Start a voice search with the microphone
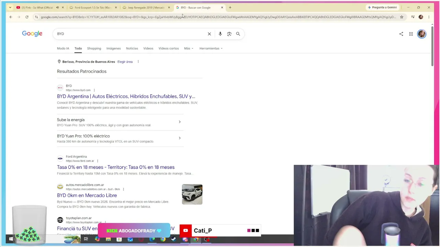The height and width of the screenshot is (247, 440). pyautogui.click(x=220, y=34)
